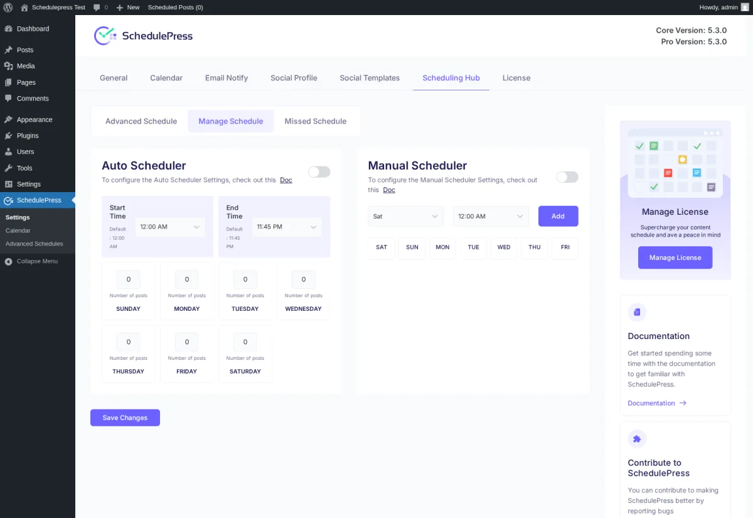This screenshot has width=753, height=518.
Task: Click the Wednesday number of posts field
Action: [x=304, y=279]
